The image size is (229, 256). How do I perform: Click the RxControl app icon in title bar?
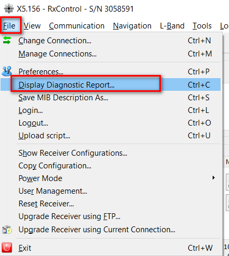8,8
